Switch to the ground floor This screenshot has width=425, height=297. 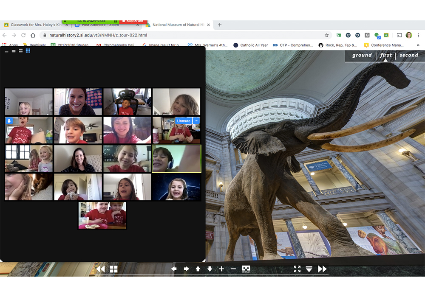[362, 55]
